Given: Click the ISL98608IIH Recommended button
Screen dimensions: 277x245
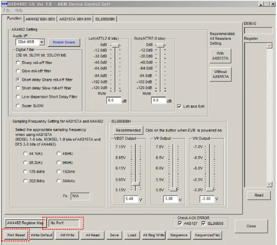Looking at the screenshot, I should (128, 130).
